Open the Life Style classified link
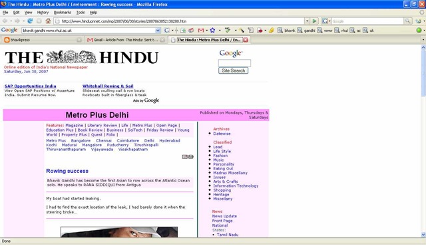Viewport: 426px width, 246px height. tap(222, 152)
